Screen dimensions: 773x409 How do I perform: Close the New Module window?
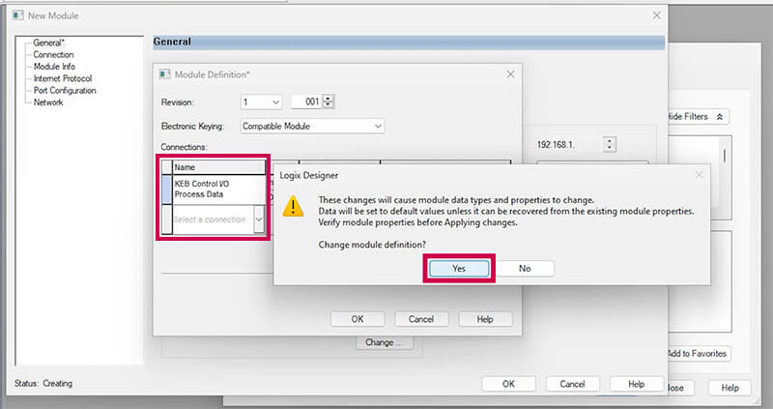(x=657, y=15)
